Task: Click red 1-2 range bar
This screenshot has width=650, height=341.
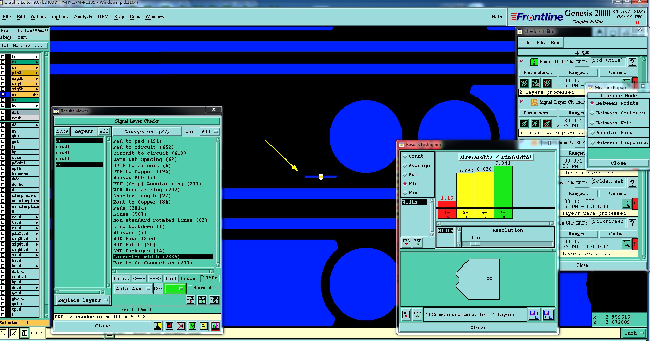Action: coord(447,214)
